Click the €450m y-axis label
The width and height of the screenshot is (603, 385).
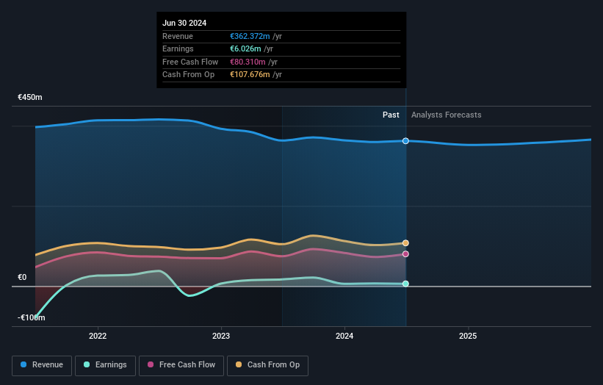(x=30, y=97)
